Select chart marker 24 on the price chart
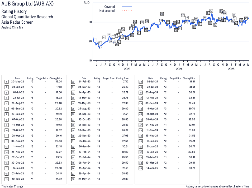 pos(147,21)
